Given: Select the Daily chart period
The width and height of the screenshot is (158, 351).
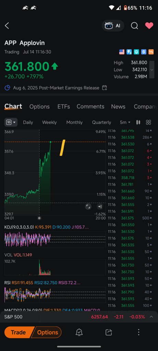Looking at the screenshot, I should tap(28, 122).
